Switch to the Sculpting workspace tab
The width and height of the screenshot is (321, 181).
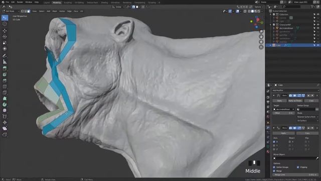click(x=68, y=3)
